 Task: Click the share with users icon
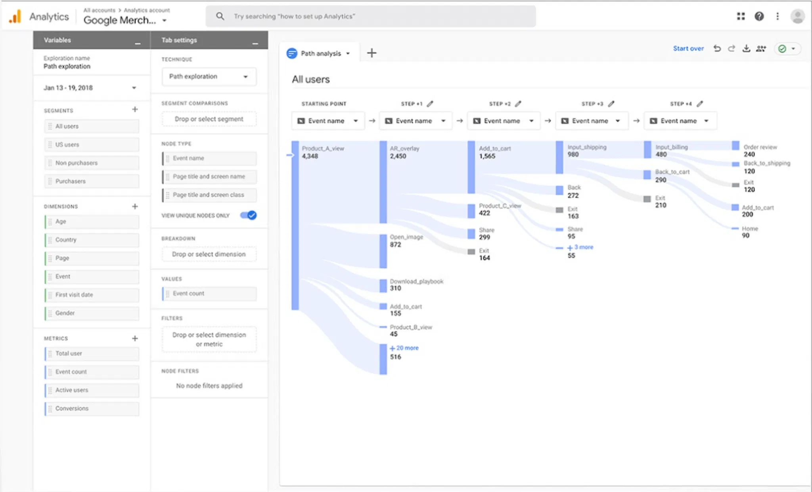coord(761,48)
